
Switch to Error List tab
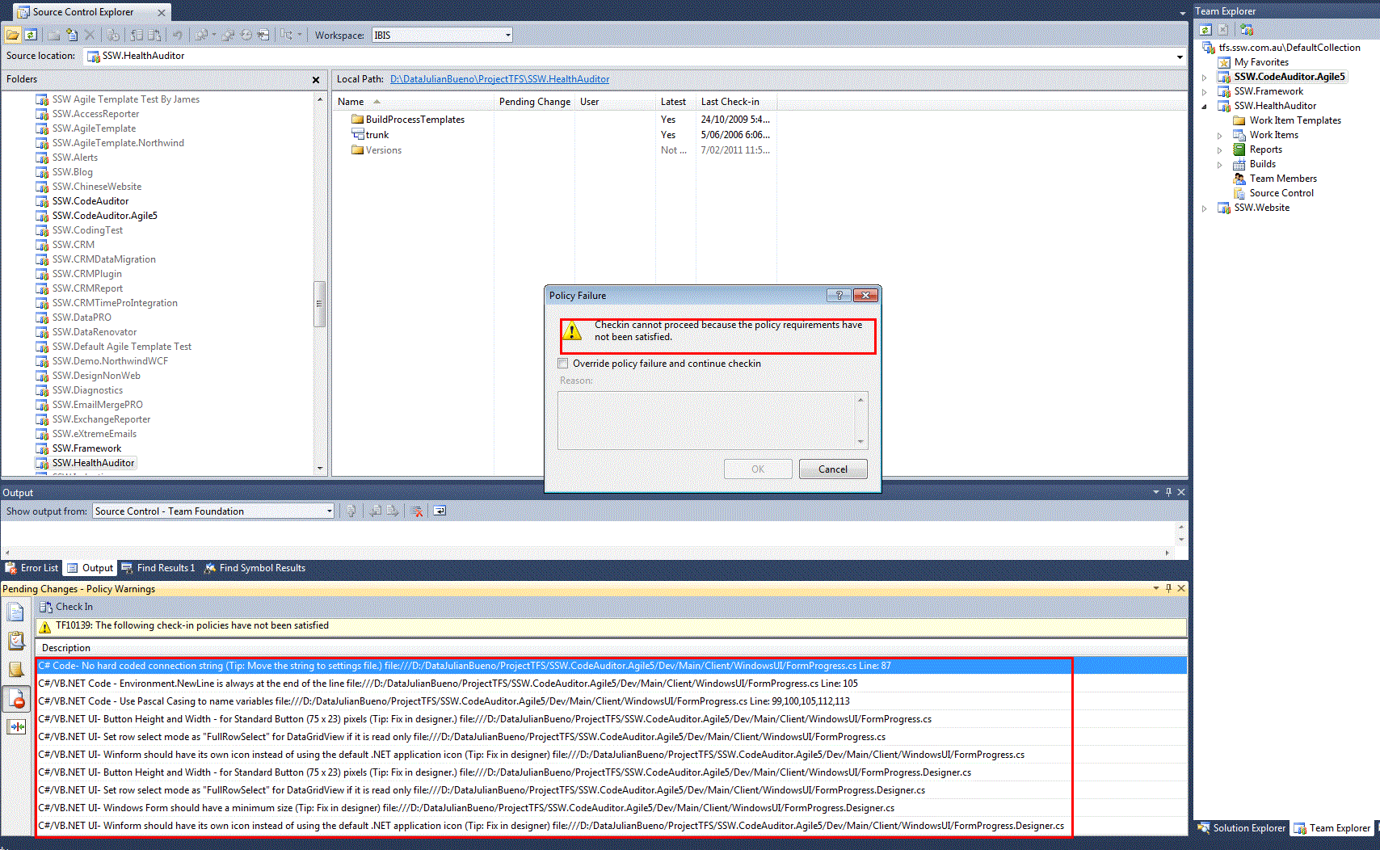click(x=32, y=568)
